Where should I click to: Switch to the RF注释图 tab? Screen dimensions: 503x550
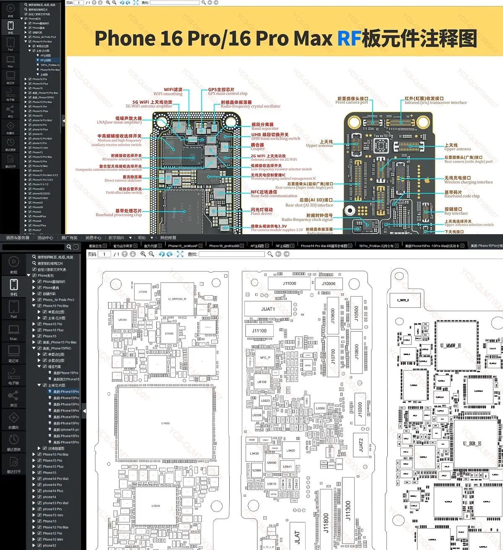(x=283, y=246)
